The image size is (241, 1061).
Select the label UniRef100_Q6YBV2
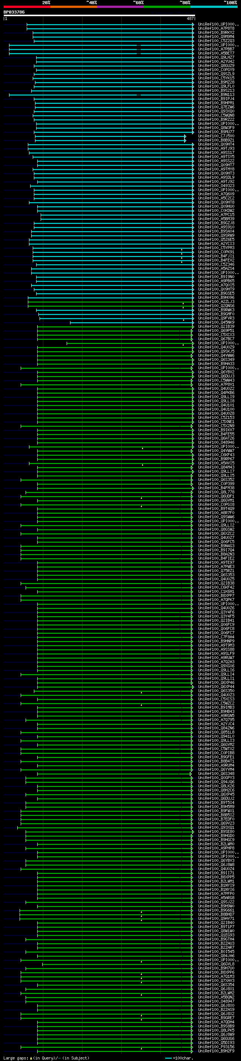coord(216,372)
